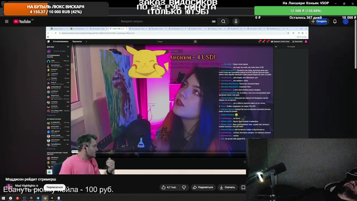The width and height of the screenshot is (357, 201).
Task: Open the mrHocKu channel in the sidebar
Action: pos(58,107)
